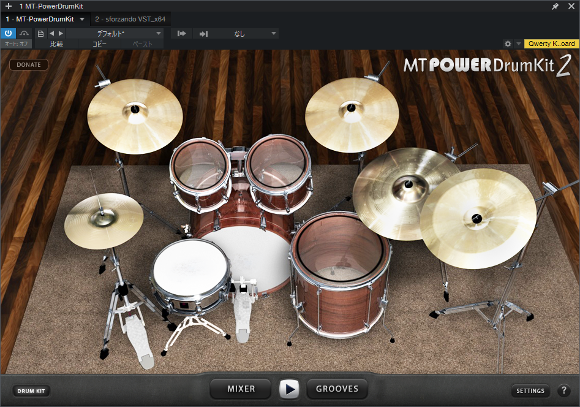Toggle the オート: オフ automation button
580x407 pixels.
click(17, 44)
